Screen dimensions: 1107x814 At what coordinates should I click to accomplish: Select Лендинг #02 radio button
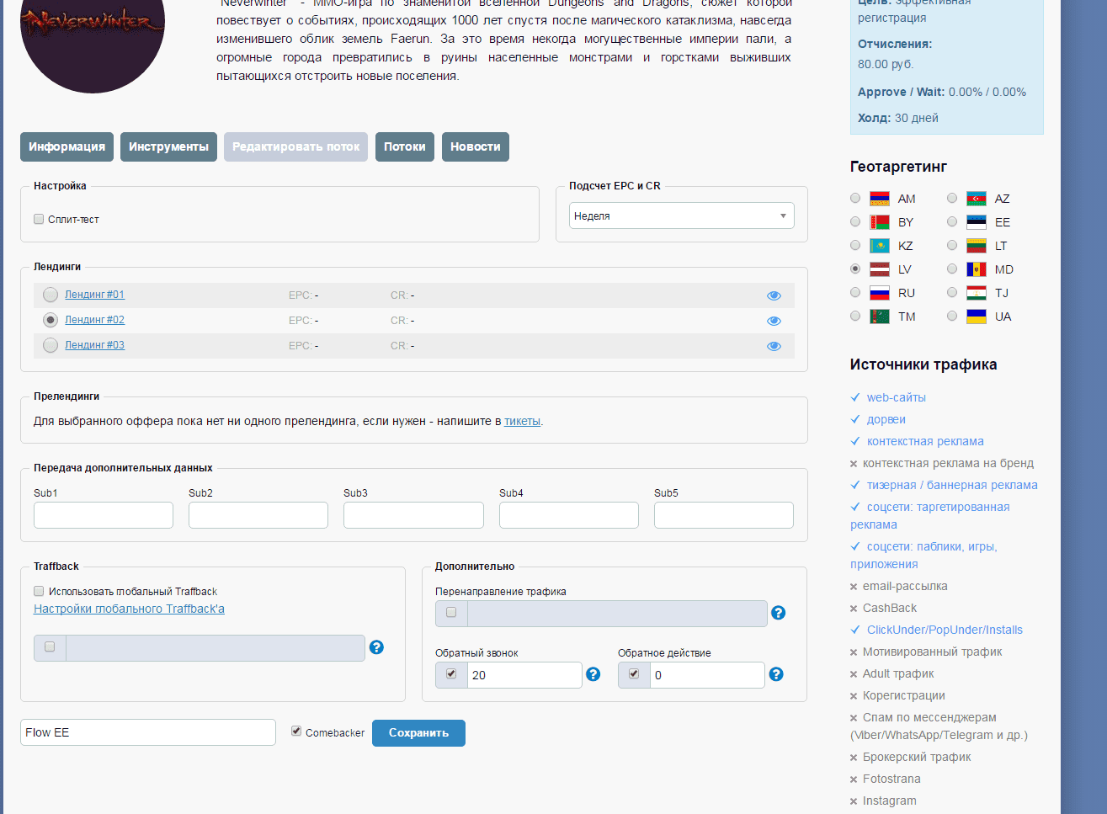click(x=51, y=320)
